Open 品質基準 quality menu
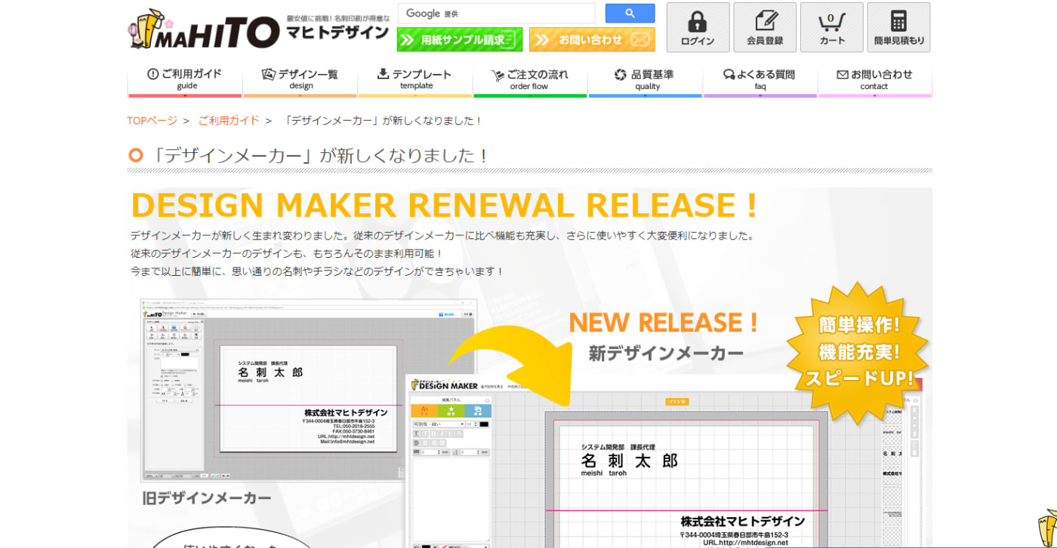Viewport: 1057px width, 548px height. click(645, 79)
